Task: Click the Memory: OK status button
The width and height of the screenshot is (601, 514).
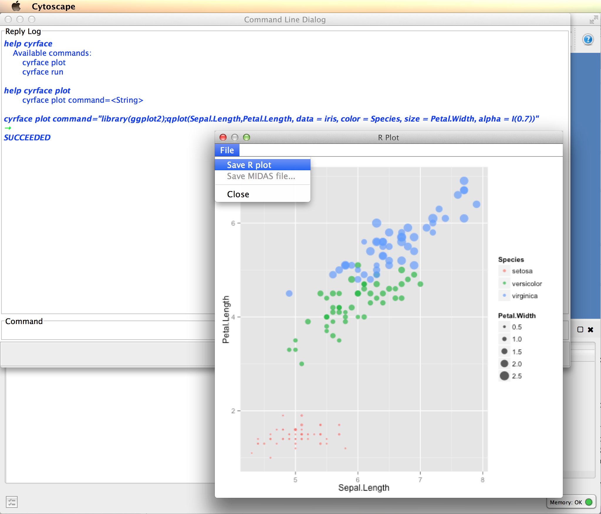Action: [x=571, y=502]
